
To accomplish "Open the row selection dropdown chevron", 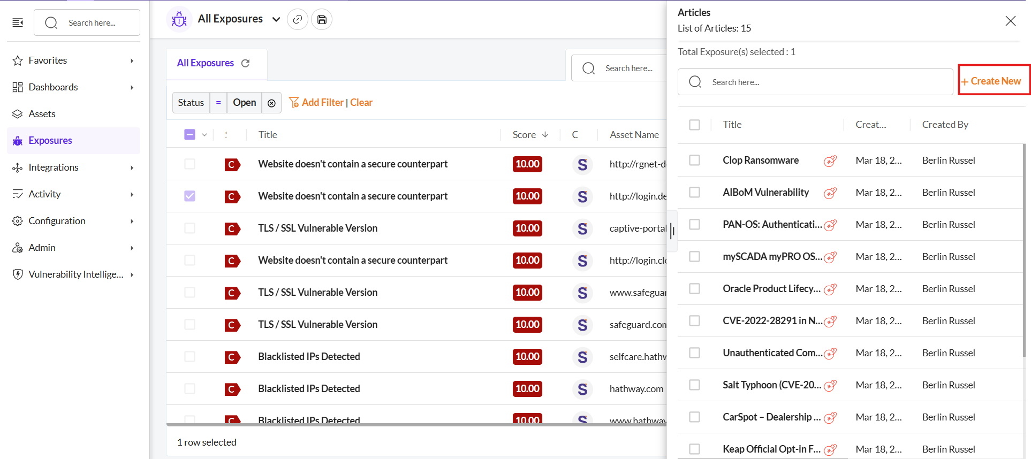I will coord(204,135).
